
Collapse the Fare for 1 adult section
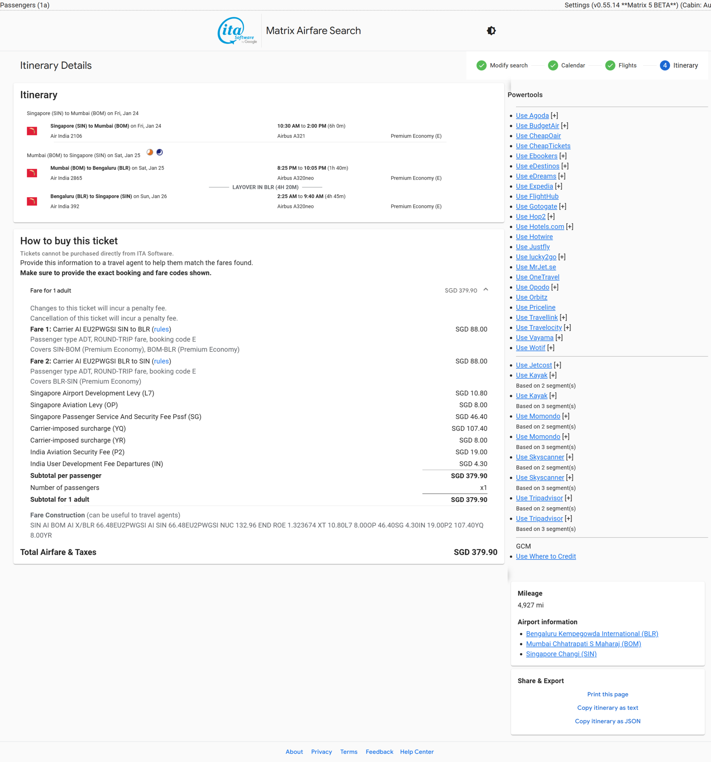click(485, 290)
